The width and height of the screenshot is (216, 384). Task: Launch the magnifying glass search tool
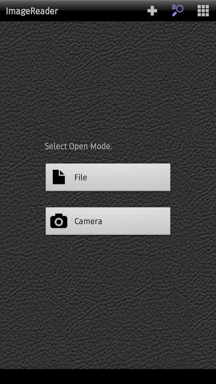[x=178, y=11]
